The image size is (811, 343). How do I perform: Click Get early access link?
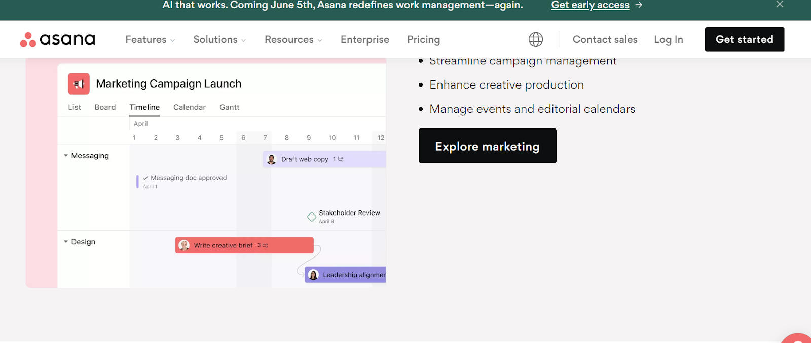click(x=590, y=5)
